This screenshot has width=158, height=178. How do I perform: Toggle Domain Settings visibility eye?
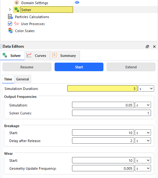[x=77, y=3]
